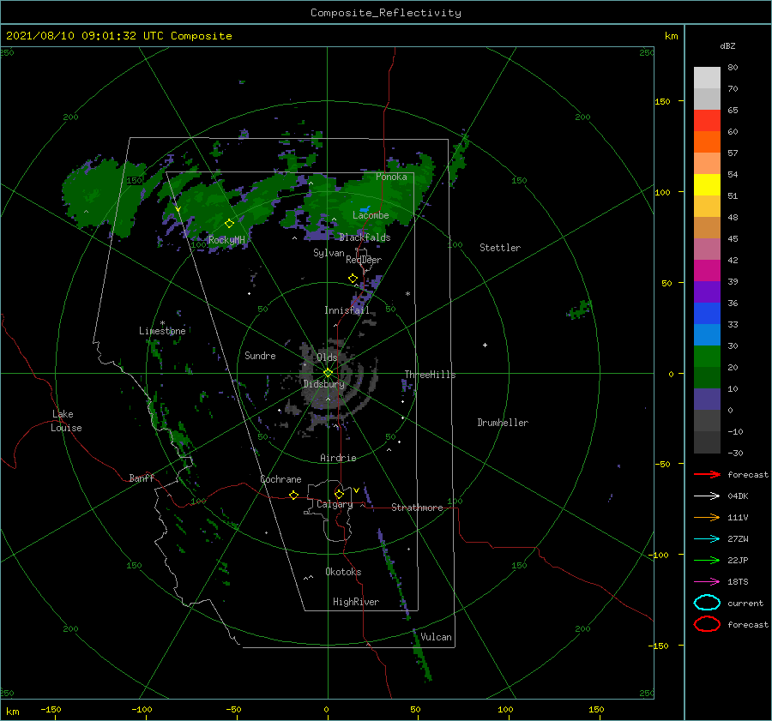The width and height of the screenshot is (772, 721).
Task: Click the light blue 30-33 dBZ swatch
Action: pos(707,334)
